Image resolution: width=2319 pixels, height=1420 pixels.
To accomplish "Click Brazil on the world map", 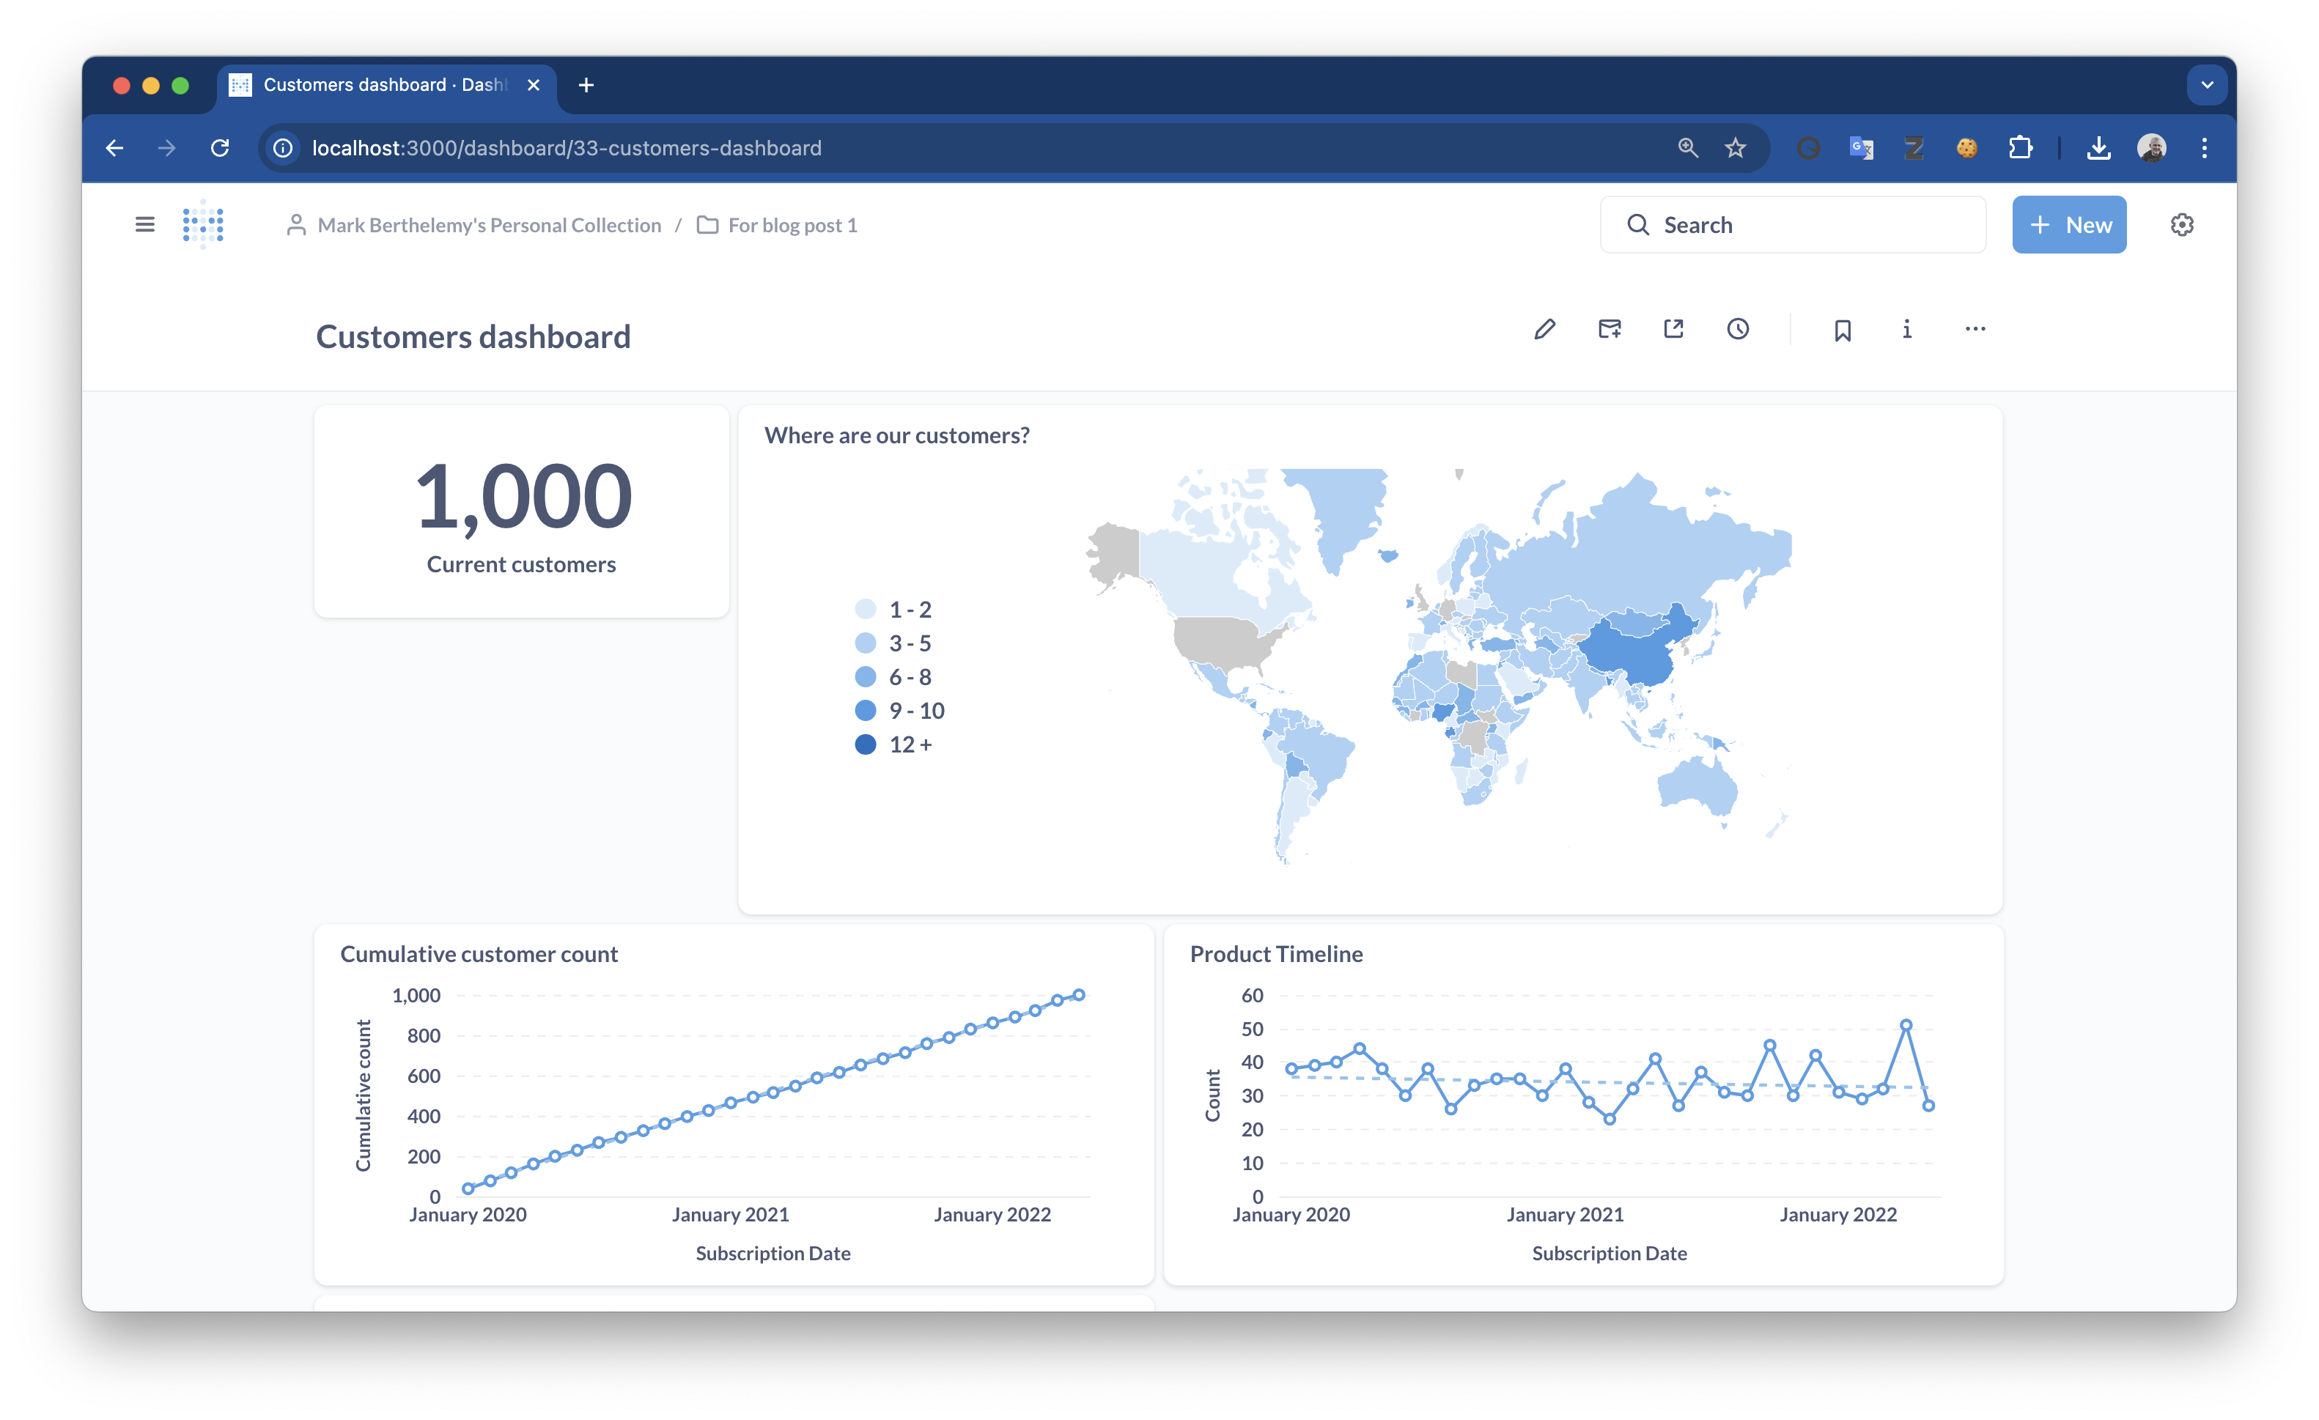I will 1318,758.
